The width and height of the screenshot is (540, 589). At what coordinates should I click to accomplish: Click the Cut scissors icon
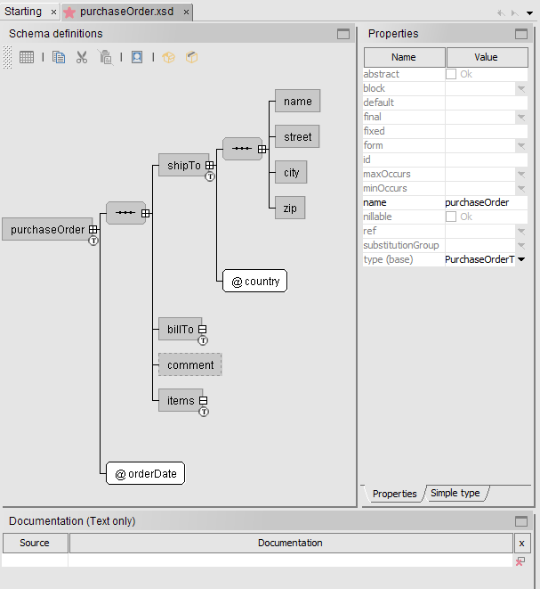tap(82, 57)
